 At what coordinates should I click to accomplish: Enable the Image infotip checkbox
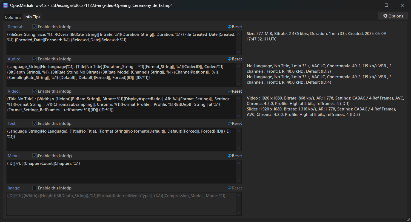coord(35,188)
